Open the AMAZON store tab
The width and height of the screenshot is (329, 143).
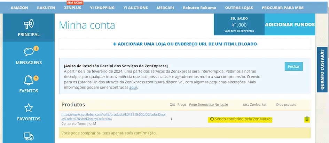coord(19,8)
